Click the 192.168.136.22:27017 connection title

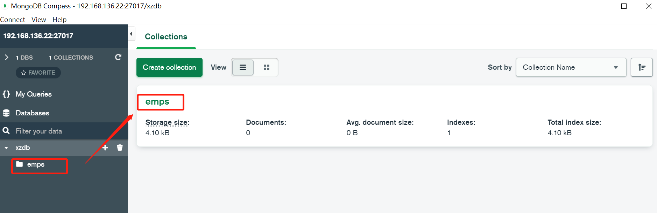pos(38,36)
